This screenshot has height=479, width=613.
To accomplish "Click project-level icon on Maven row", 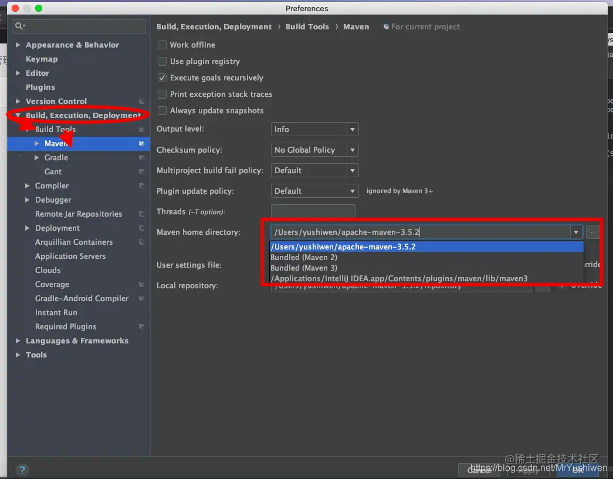I will click(141, 144).
